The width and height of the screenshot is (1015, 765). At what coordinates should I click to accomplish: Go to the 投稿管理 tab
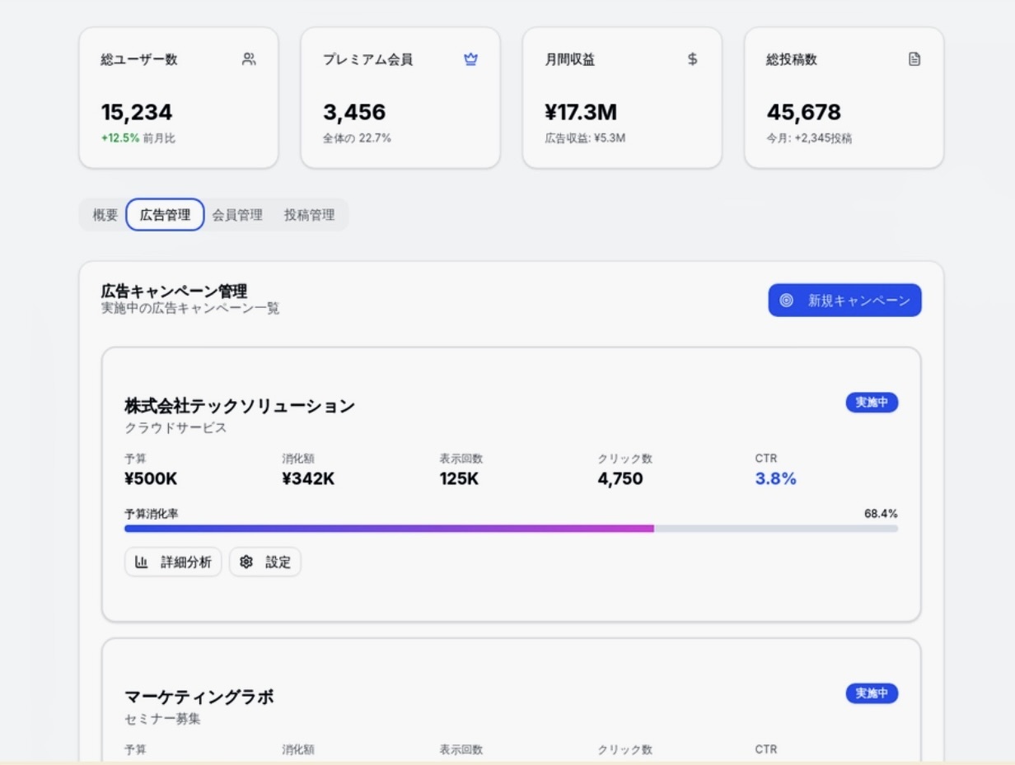[x=309, y=215]
